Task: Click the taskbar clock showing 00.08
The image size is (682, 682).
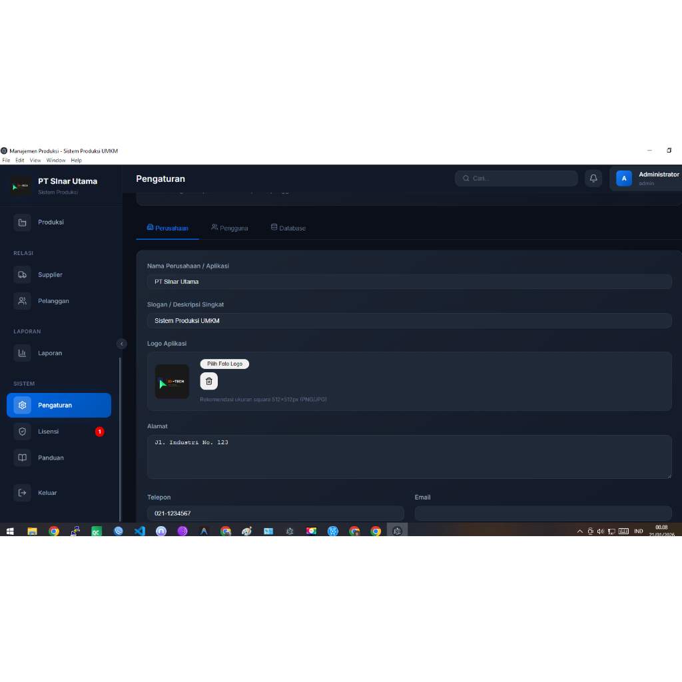Action: [x=662, y=531]
